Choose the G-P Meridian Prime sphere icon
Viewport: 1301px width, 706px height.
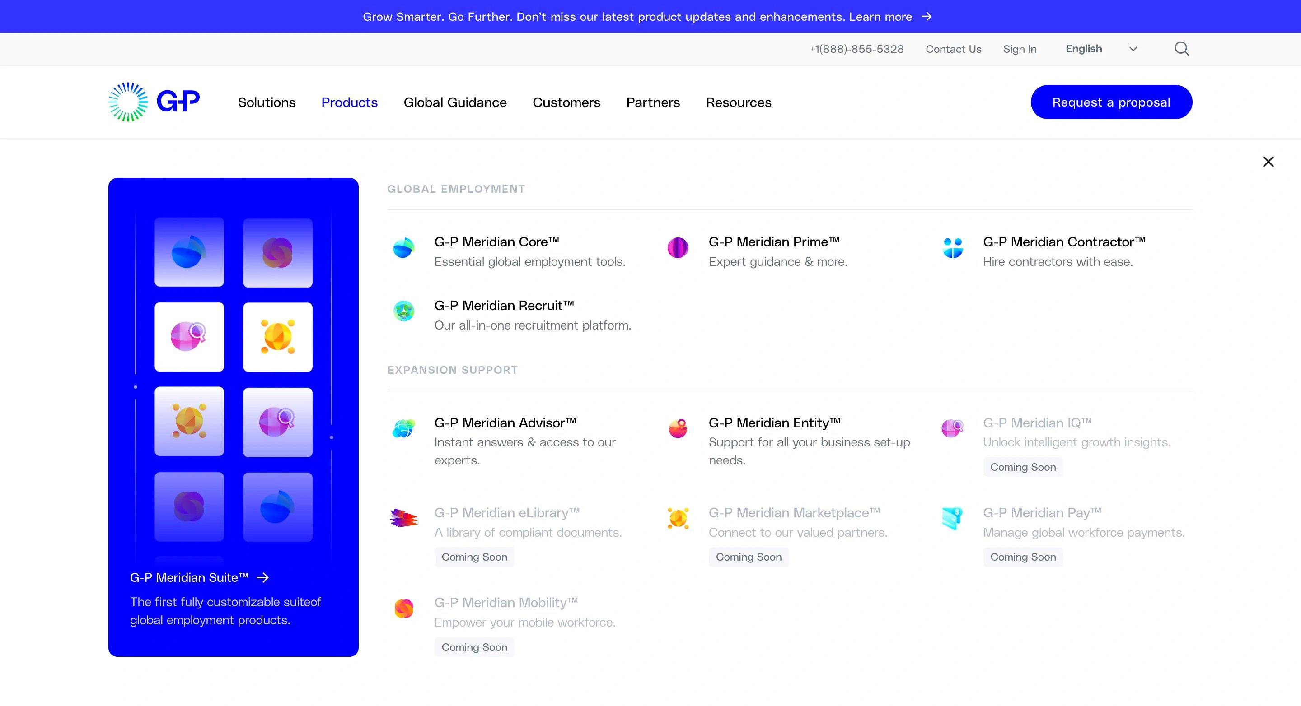pyautogui.click(x=678, y=247)
